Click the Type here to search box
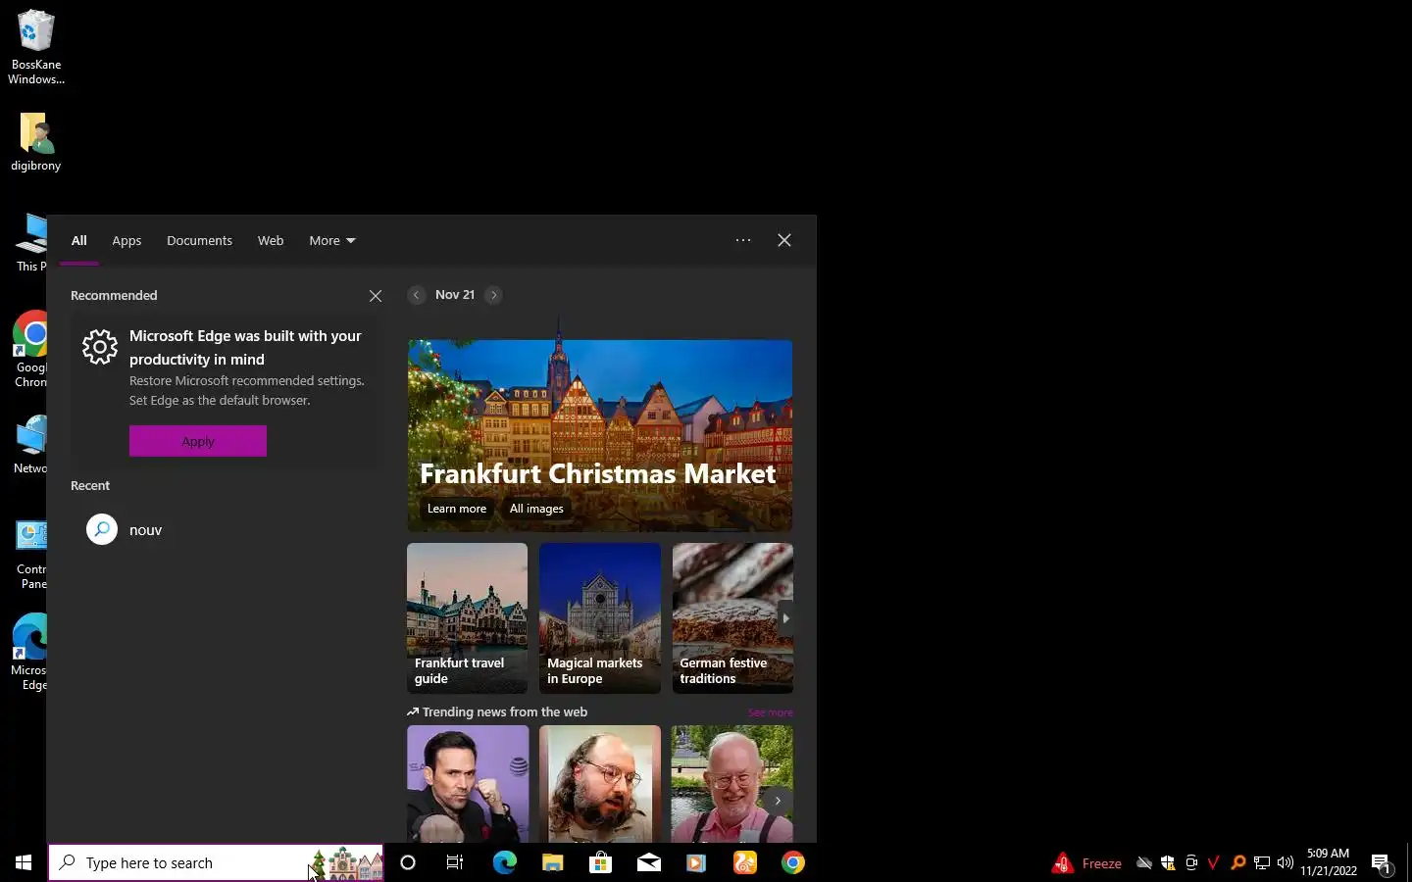The image size is (1412, 882). click(216, 862)
